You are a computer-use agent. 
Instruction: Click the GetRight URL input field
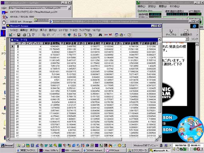click(38, 8)
